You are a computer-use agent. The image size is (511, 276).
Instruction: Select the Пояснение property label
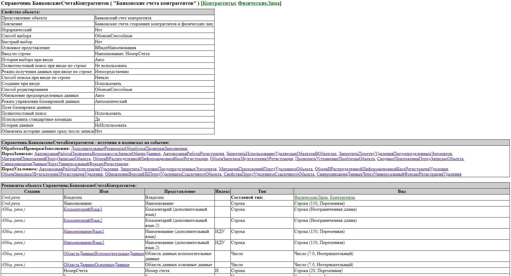48,24
